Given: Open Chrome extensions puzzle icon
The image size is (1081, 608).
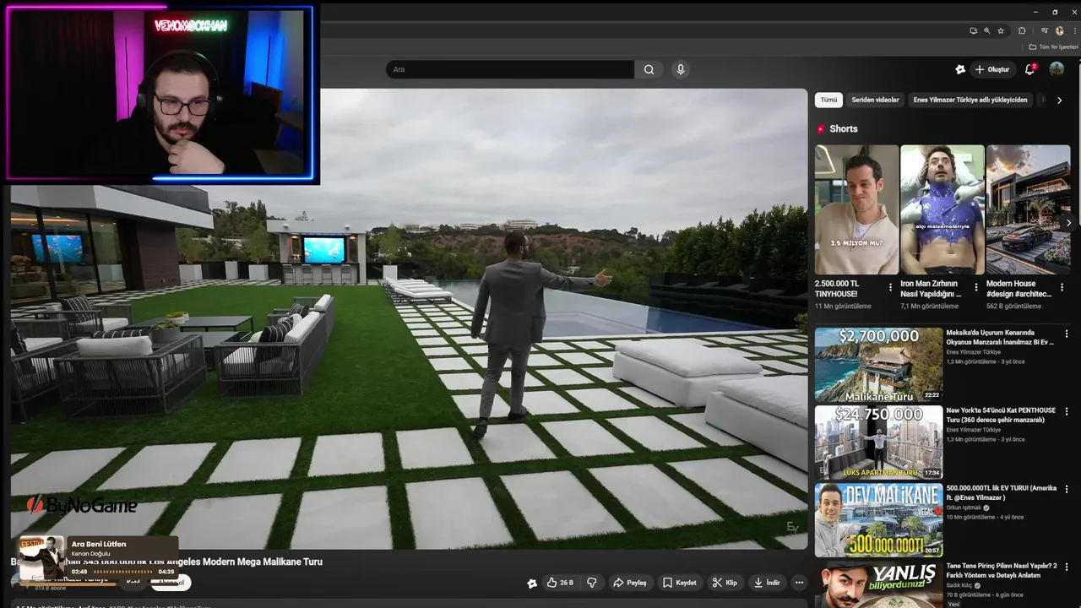Looking at the screenshot, I should pos(1022,30).
